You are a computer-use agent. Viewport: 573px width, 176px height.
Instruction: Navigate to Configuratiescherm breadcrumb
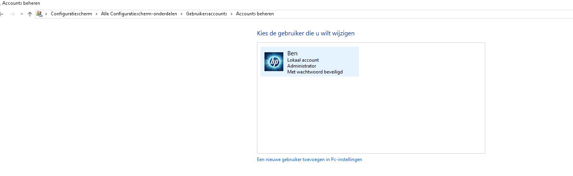pyautogui.click(x=71, y=14)
